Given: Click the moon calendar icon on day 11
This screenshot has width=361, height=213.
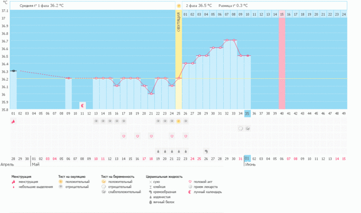Looking at the screenshot, I should pos(83,105).
